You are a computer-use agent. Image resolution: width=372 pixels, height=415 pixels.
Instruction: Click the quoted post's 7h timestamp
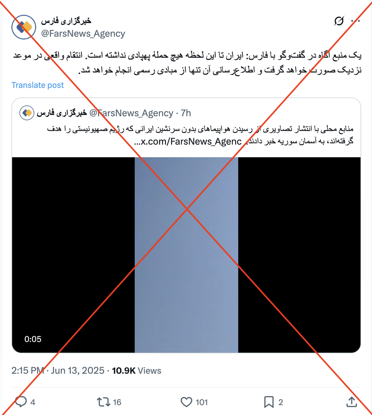pyautogui.click(x=186, y=113)
